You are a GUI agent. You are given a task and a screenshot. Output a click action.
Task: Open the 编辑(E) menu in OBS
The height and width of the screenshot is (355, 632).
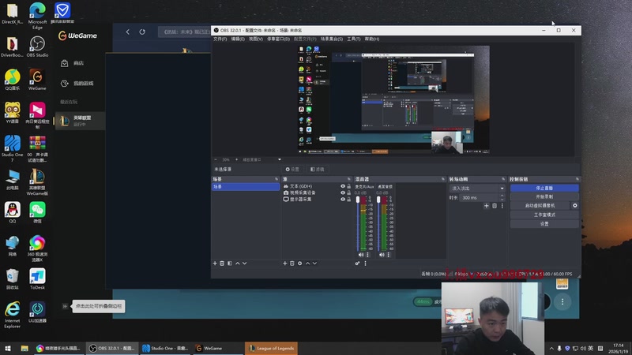tap(238, 39)
